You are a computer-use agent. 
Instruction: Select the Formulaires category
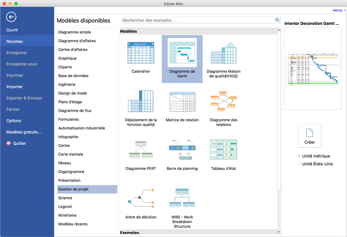tap(87, 119)
